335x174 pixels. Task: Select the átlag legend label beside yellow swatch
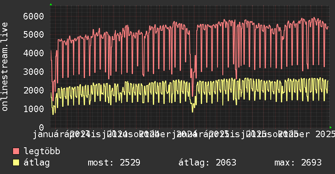[x=37, y=163]
